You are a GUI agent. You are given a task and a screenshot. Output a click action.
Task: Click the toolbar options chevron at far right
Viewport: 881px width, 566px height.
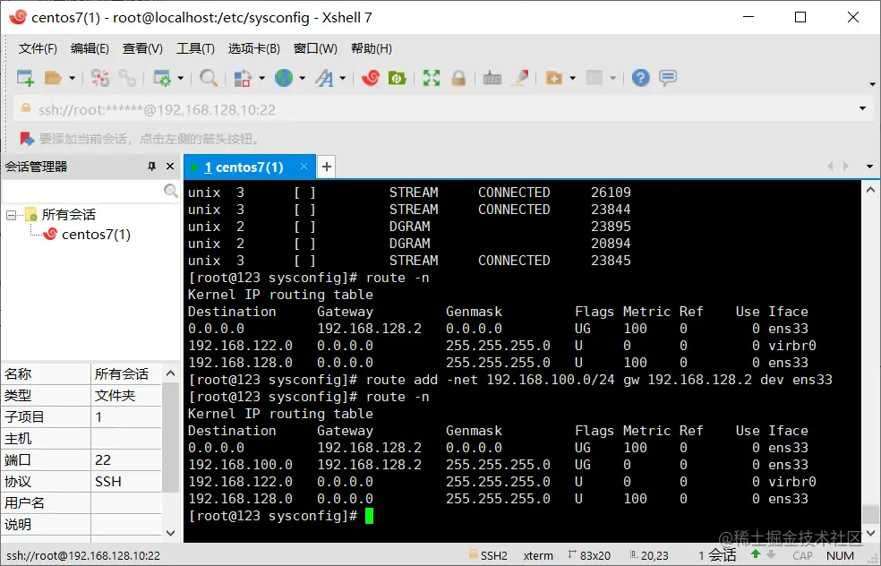coord(873,84)
